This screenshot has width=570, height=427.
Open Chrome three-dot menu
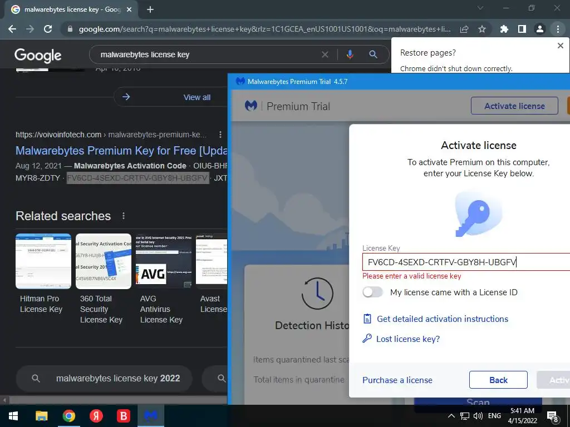click(x=558, y=29)
